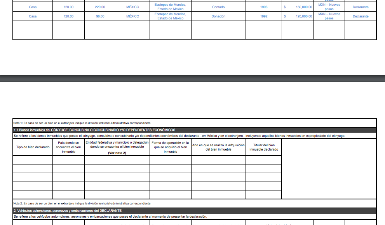
Task: Click the "Nota 1" footnote text
Action: click(82, 123)
